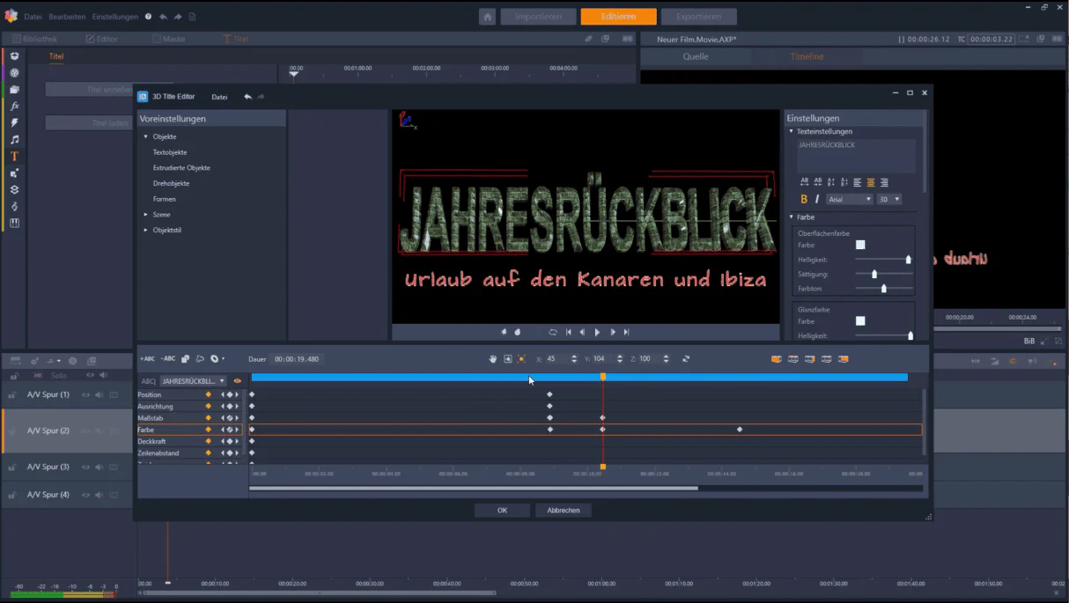
Task: Jump to the start of the 3D preview
Action: click(x=568, y=333)
